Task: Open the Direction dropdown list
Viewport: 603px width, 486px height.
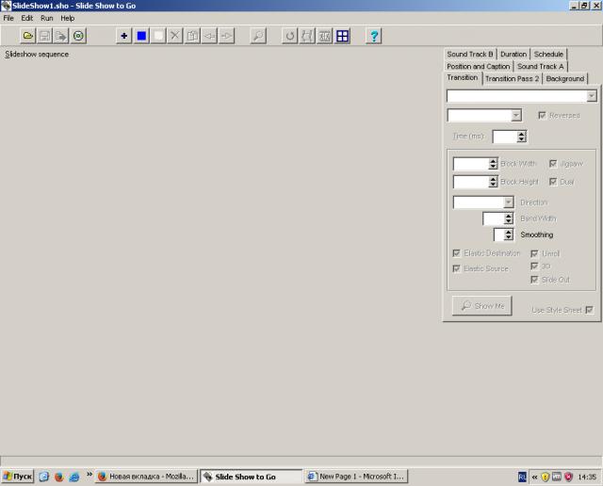Action: click(508, 202)
